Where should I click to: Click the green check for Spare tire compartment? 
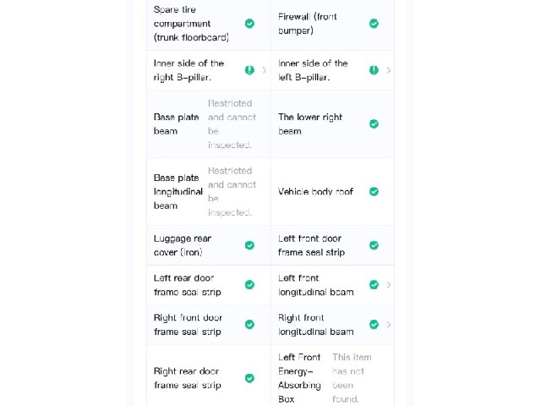[x=249, y=24]
